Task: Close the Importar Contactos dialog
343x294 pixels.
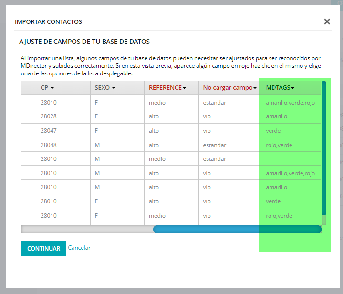Action: [327, 21]
